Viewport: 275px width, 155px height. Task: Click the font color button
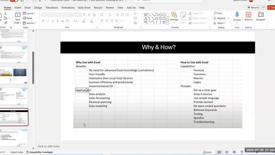tap(92, 21)
